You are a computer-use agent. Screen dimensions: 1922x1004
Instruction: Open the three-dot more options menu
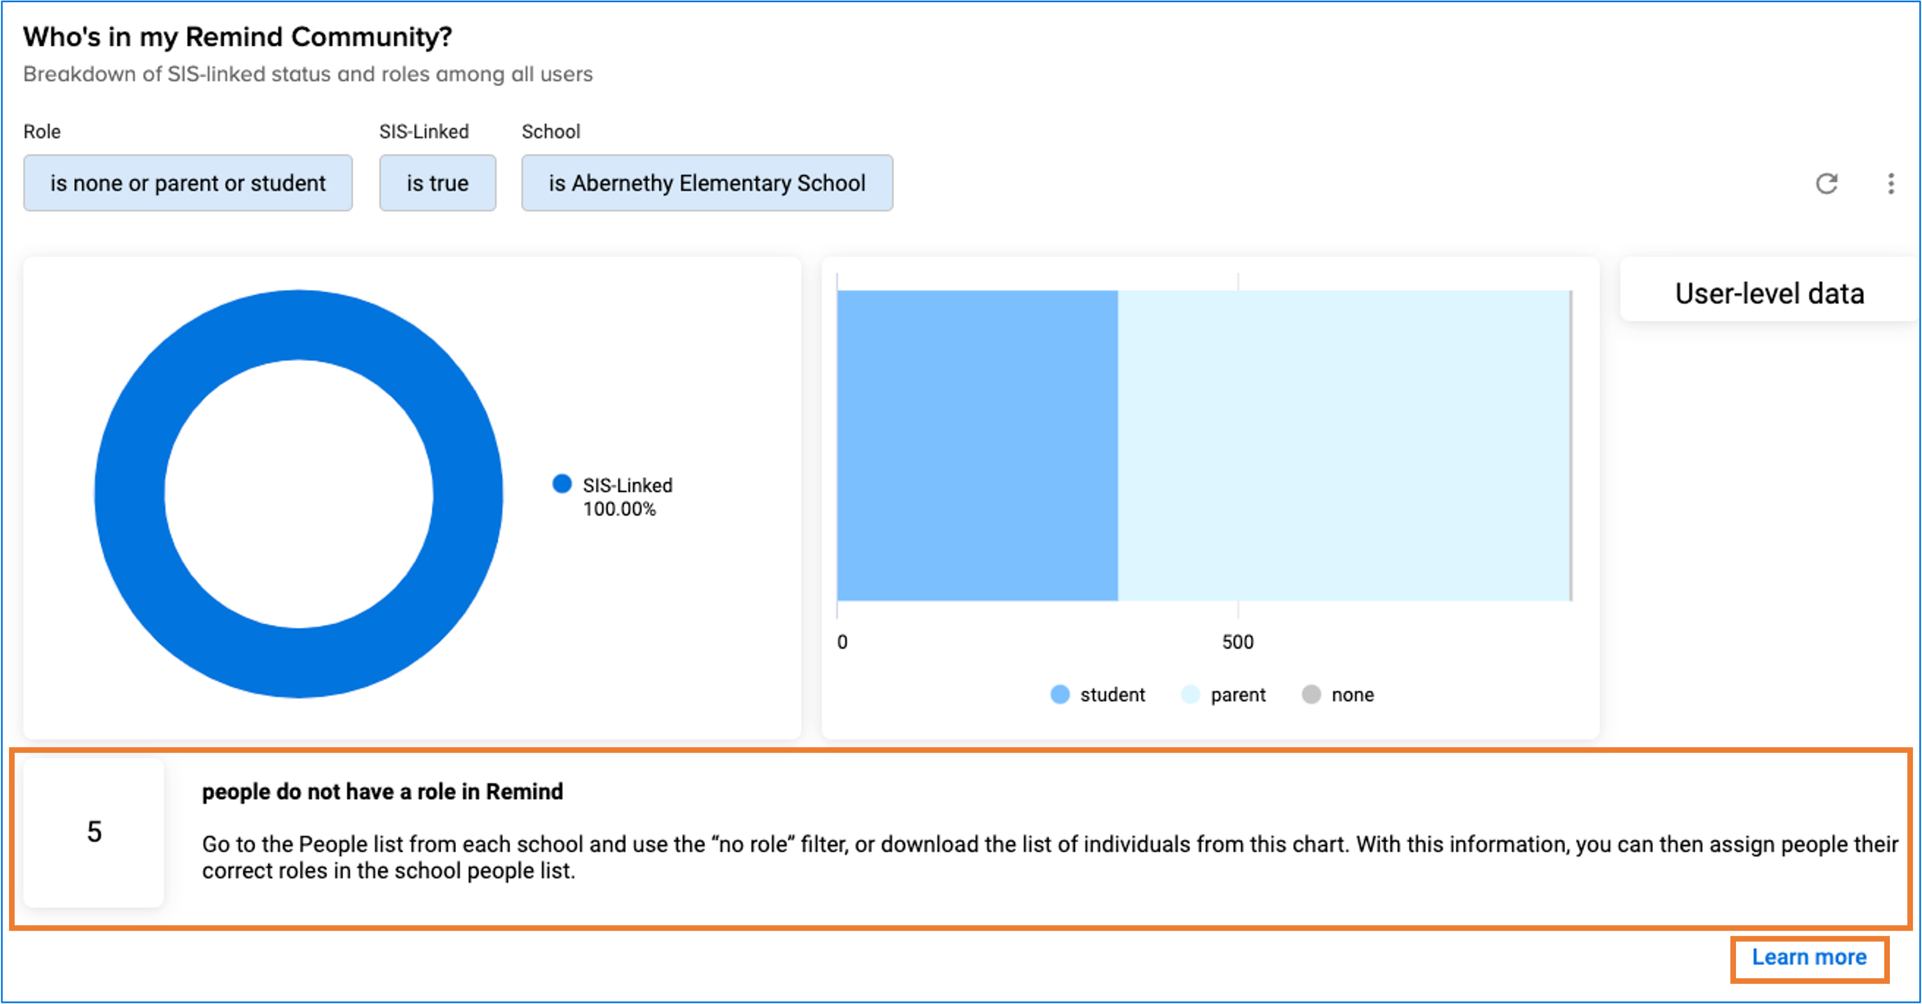(x=1890, y=184)
